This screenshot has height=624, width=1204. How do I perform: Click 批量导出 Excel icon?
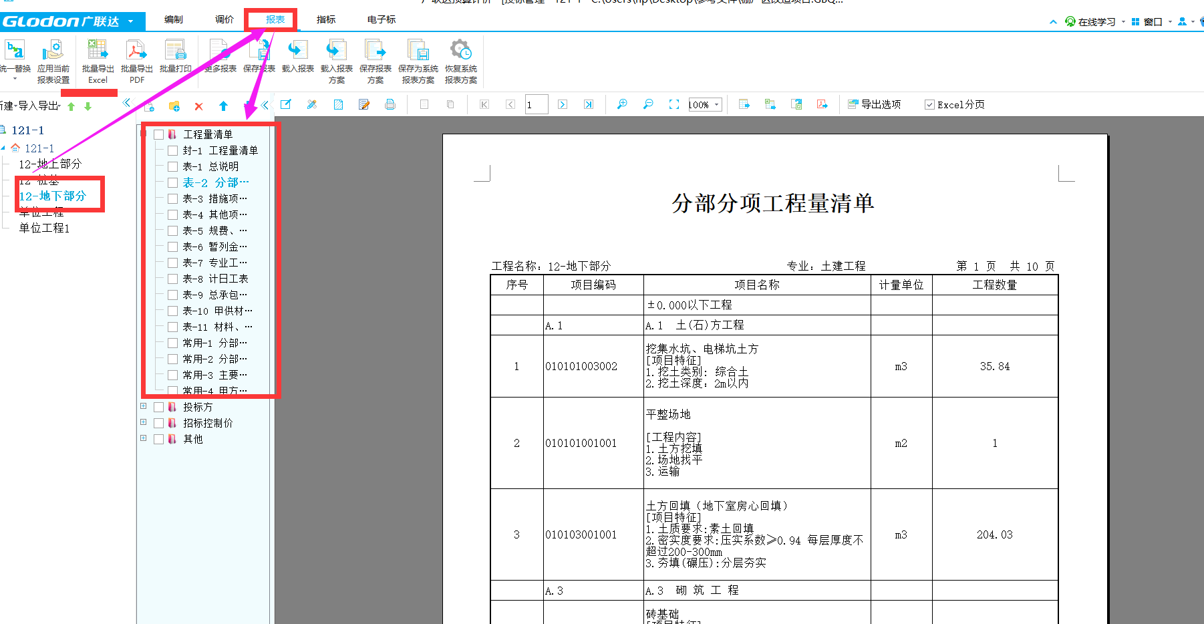click(98, 51)
